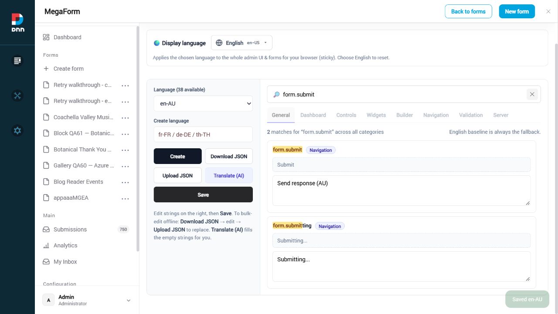Image resolution: width=558 pixels, height=314 pixels.
Task: Switch to the Controls tab
Action: [346, 115]
